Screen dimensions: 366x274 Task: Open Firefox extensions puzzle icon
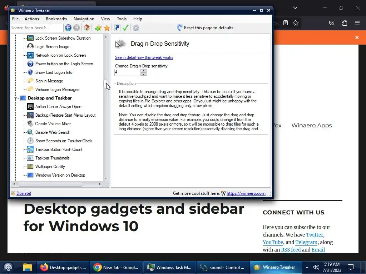[345, 23]
